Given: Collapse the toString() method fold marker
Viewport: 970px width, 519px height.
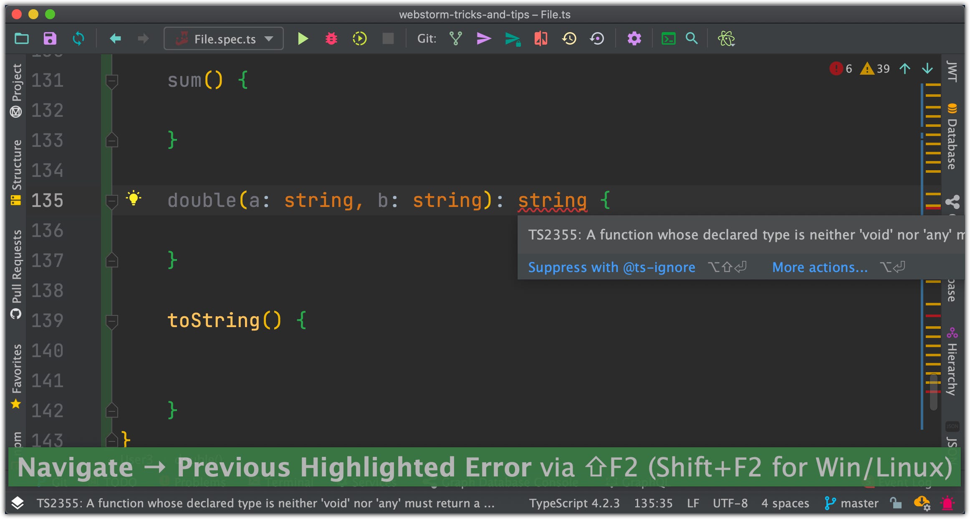Looking at the screenshot, I should point(111,322).
